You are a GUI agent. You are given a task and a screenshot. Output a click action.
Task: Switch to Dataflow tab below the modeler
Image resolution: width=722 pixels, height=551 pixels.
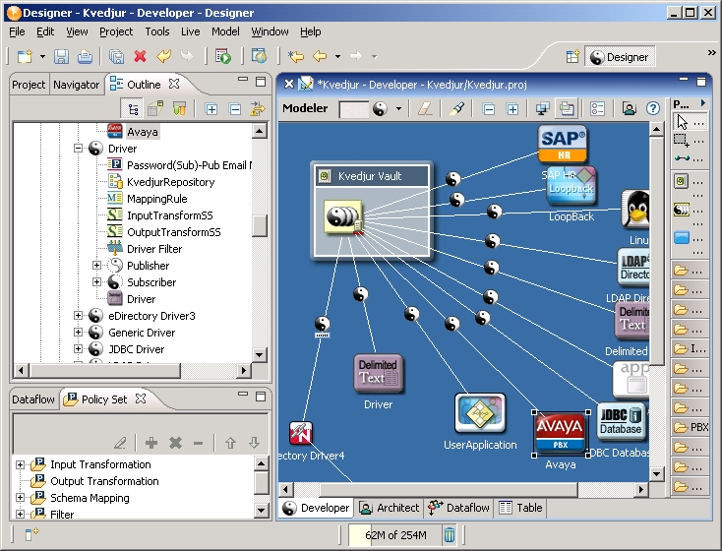pyautogui.click(x=458, y=508)
